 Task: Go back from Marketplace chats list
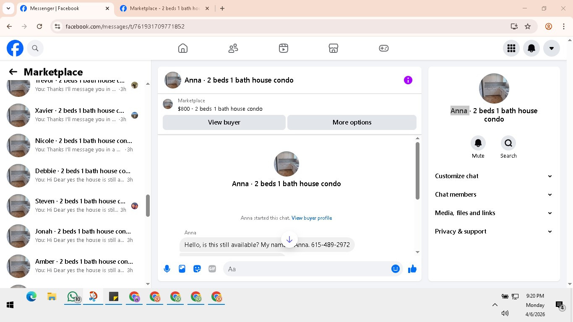[13, 72]
